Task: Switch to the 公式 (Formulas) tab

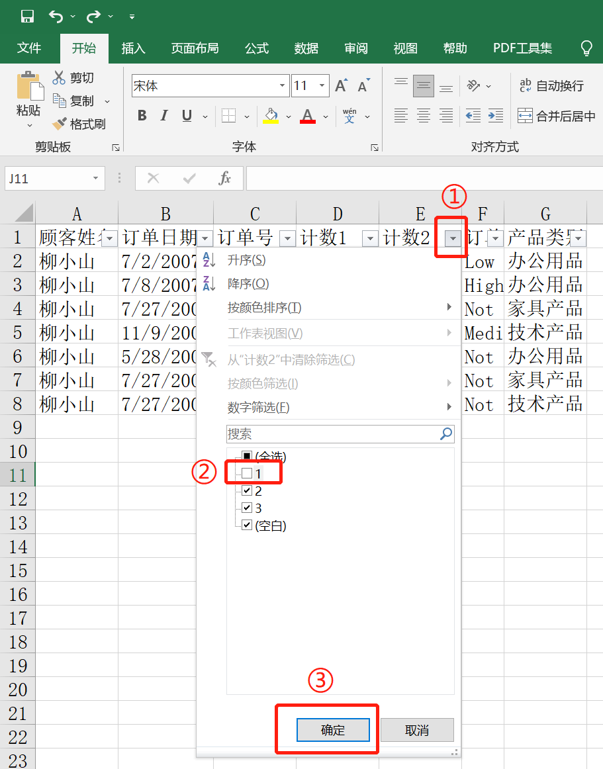Action: click(x=257, y=48)
